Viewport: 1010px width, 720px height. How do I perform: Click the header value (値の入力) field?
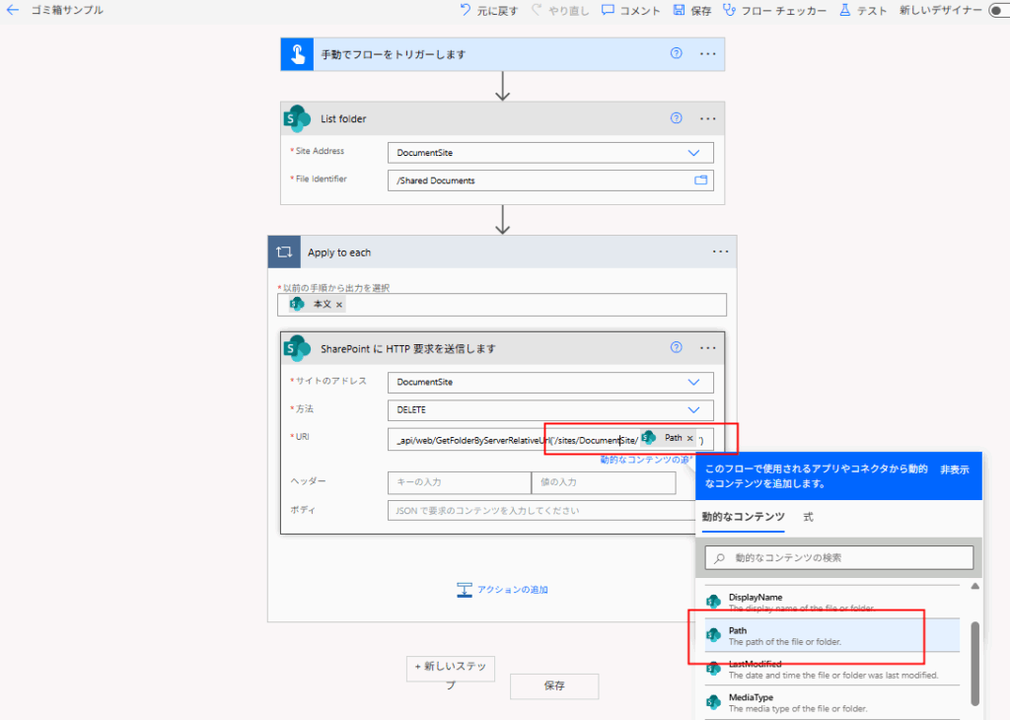604,482
